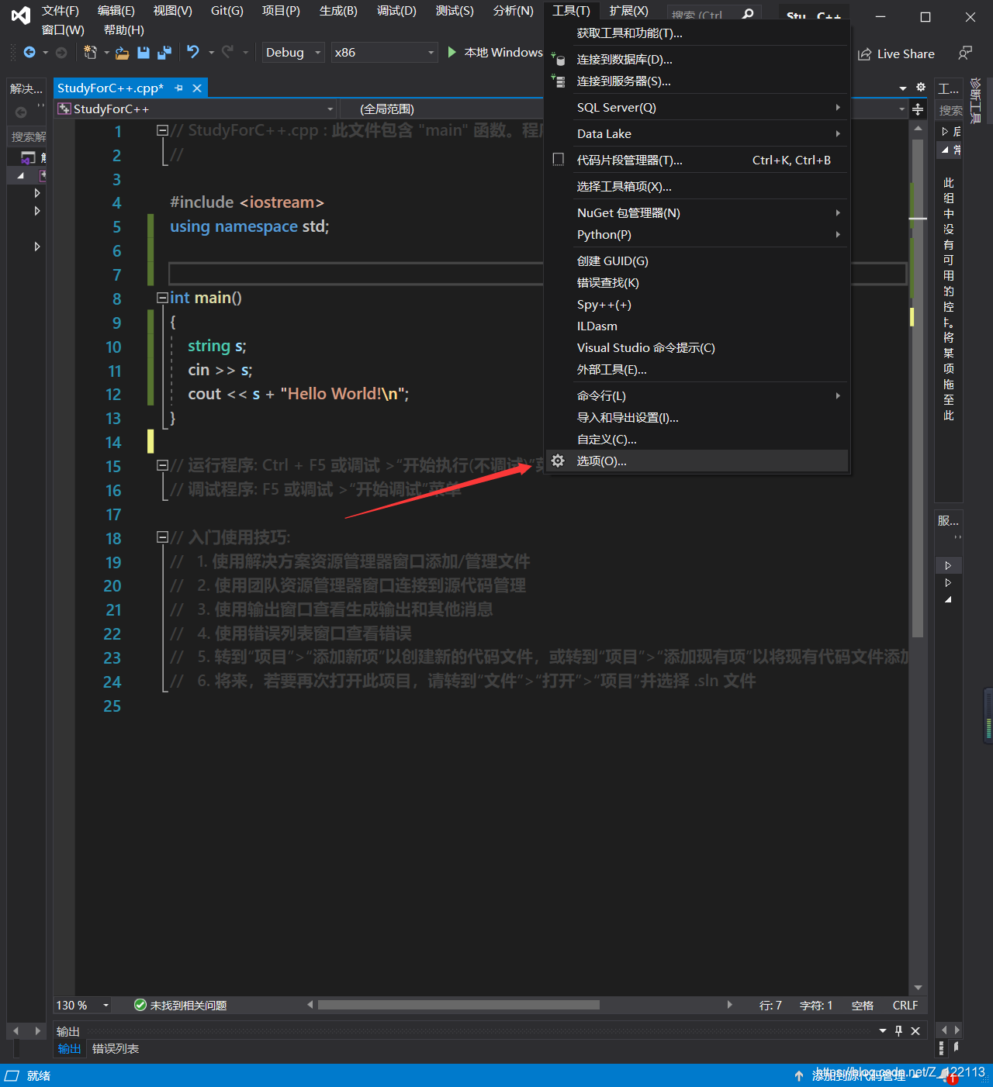The image size is (993, 1087).
Task: Open the 文件(F) menu
Action: tap(61, 11)
